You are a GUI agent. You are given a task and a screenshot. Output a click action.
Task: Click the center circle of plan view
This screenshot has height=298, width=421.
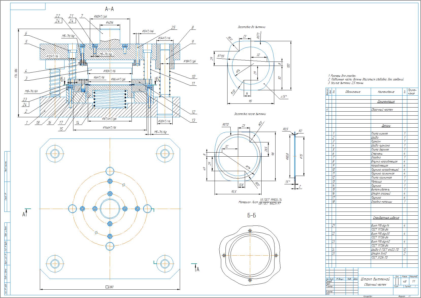click(x=110, y=208)
